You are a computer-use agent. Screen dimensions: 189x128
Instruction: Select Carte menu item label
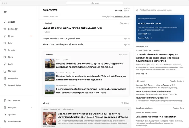coord(11,64)
